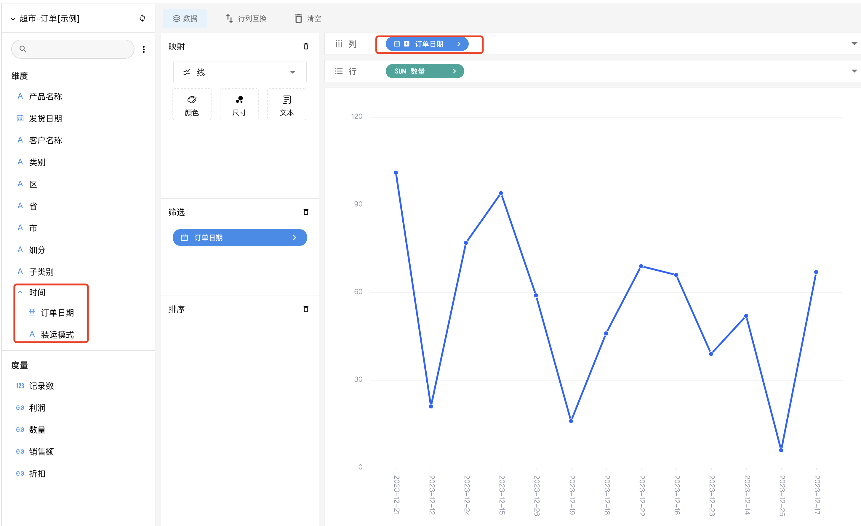Image resolution: width=861 pixels, height=526 pixels.
Task: Open the SUM 数量 pill chevron menu
Action: pos(454,71)
